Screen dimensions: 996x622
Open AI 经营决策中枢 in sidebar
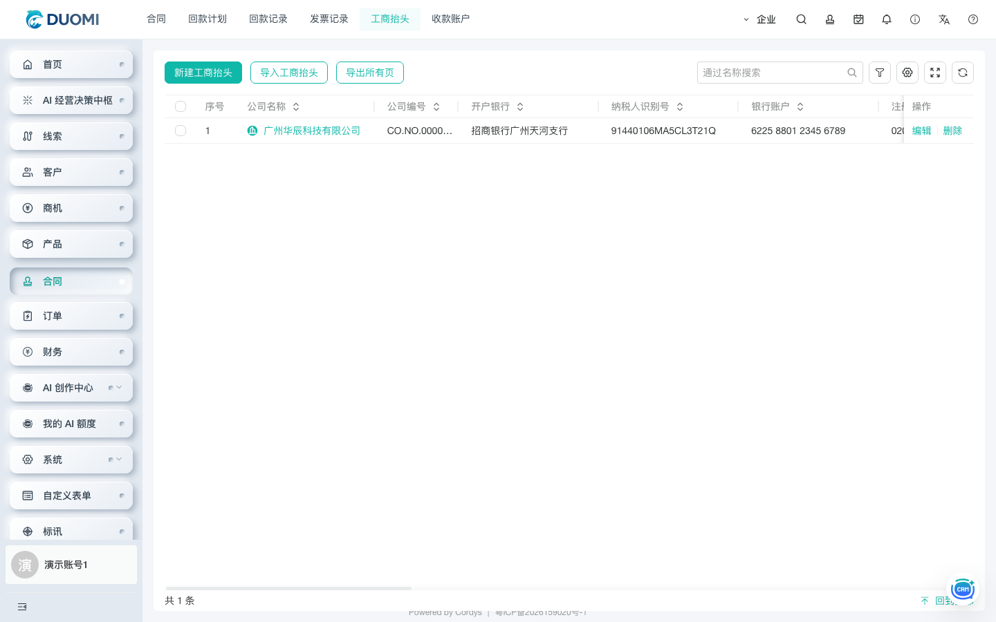click(x=71, y=100)
